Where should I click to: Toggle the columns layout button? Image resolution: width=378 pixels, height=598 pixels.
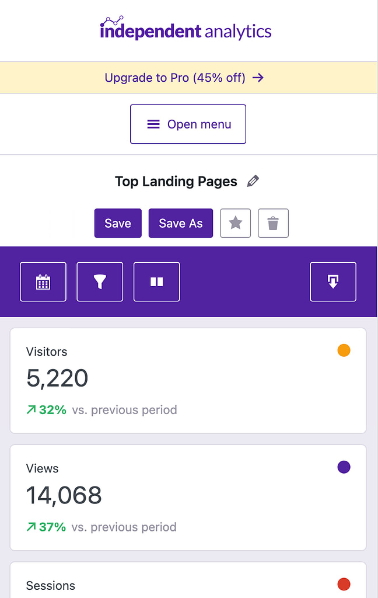tap(156, 282)
